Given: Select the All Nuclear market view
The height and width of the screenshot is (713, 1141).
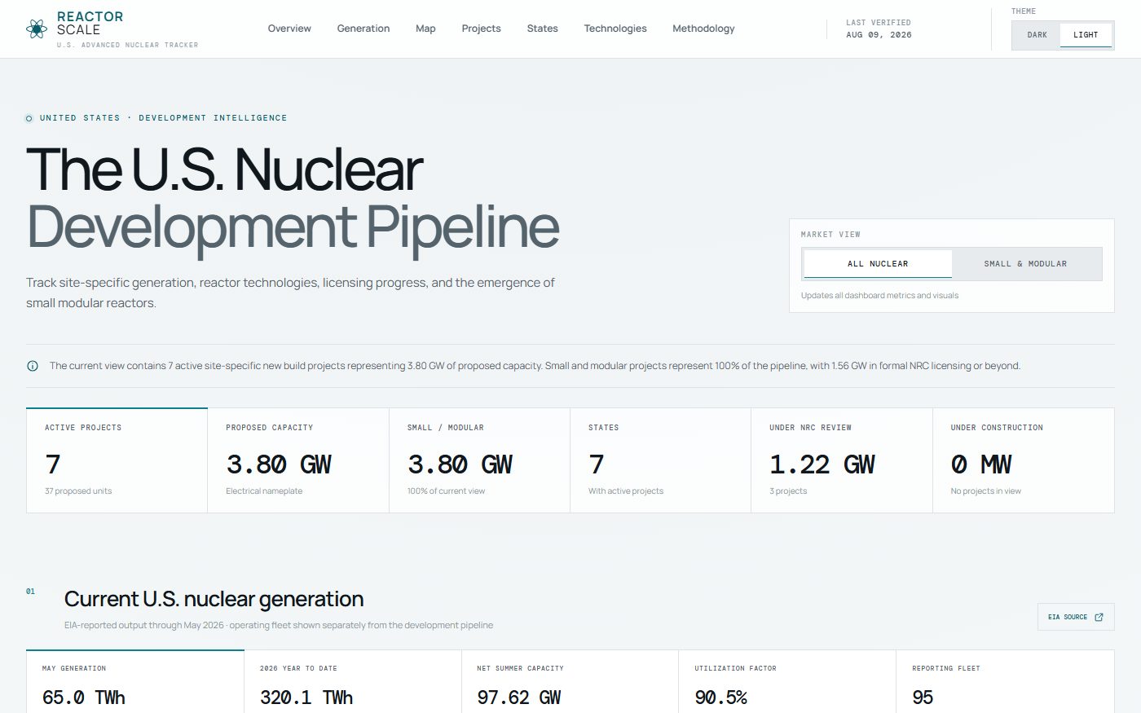Looking at the screenshot, I should tap(878, 264).
